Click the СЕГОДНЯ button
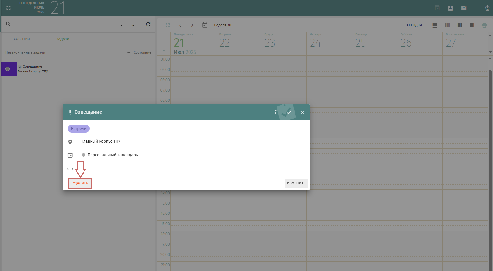The width and height of the screenshot is (493, 271). (414, 25)
